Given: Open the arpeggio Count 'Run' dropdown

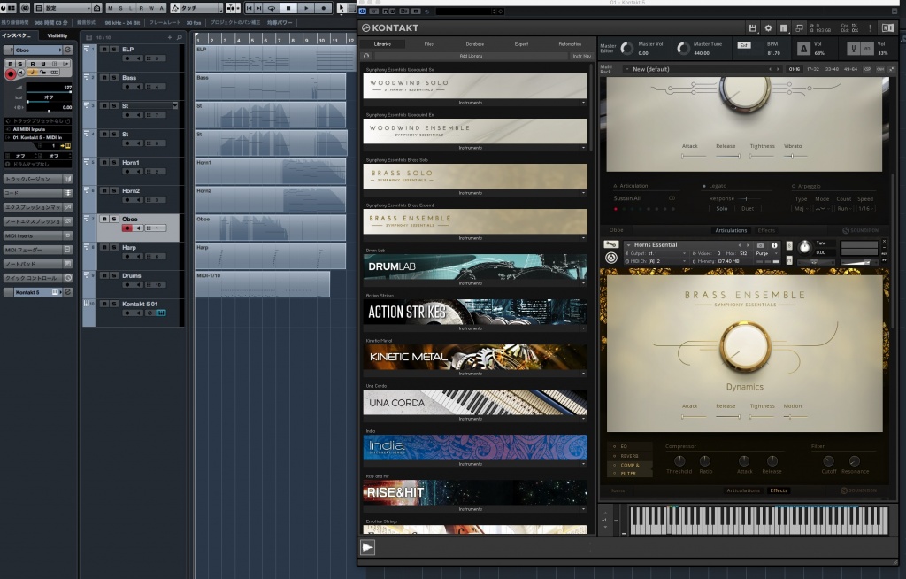Looking at the screenshot, I should coord(844,209).
